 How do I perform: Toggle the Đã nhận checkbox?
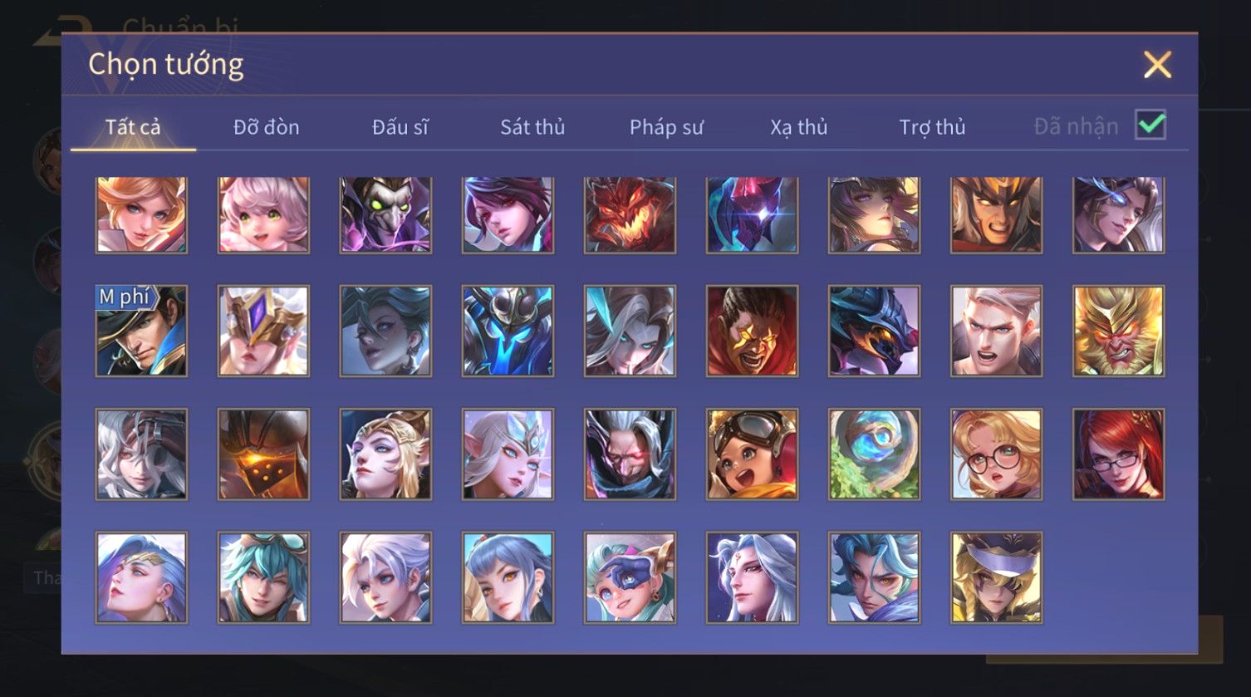click(x=1150, y=125)
